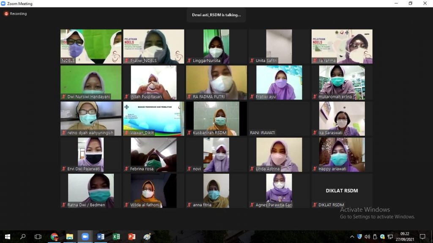Image resolution: width=433 pixels, height=243 pixels.
Task: Click the Zoom icon in the taskbar
Action: tap(85, 237)
